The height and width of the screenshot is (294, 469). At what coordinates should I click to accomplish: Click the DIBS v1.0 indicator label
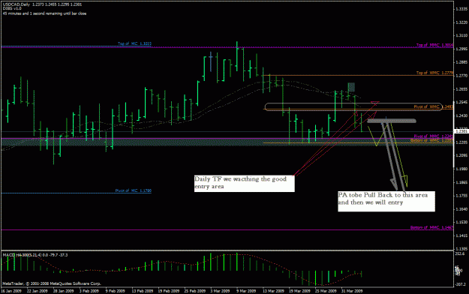pos(12,9)
